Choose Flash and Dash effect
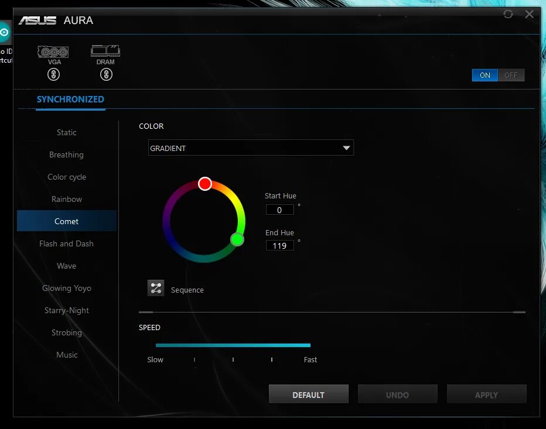This screenshot has height=429, width=546. tap(67, 244)
